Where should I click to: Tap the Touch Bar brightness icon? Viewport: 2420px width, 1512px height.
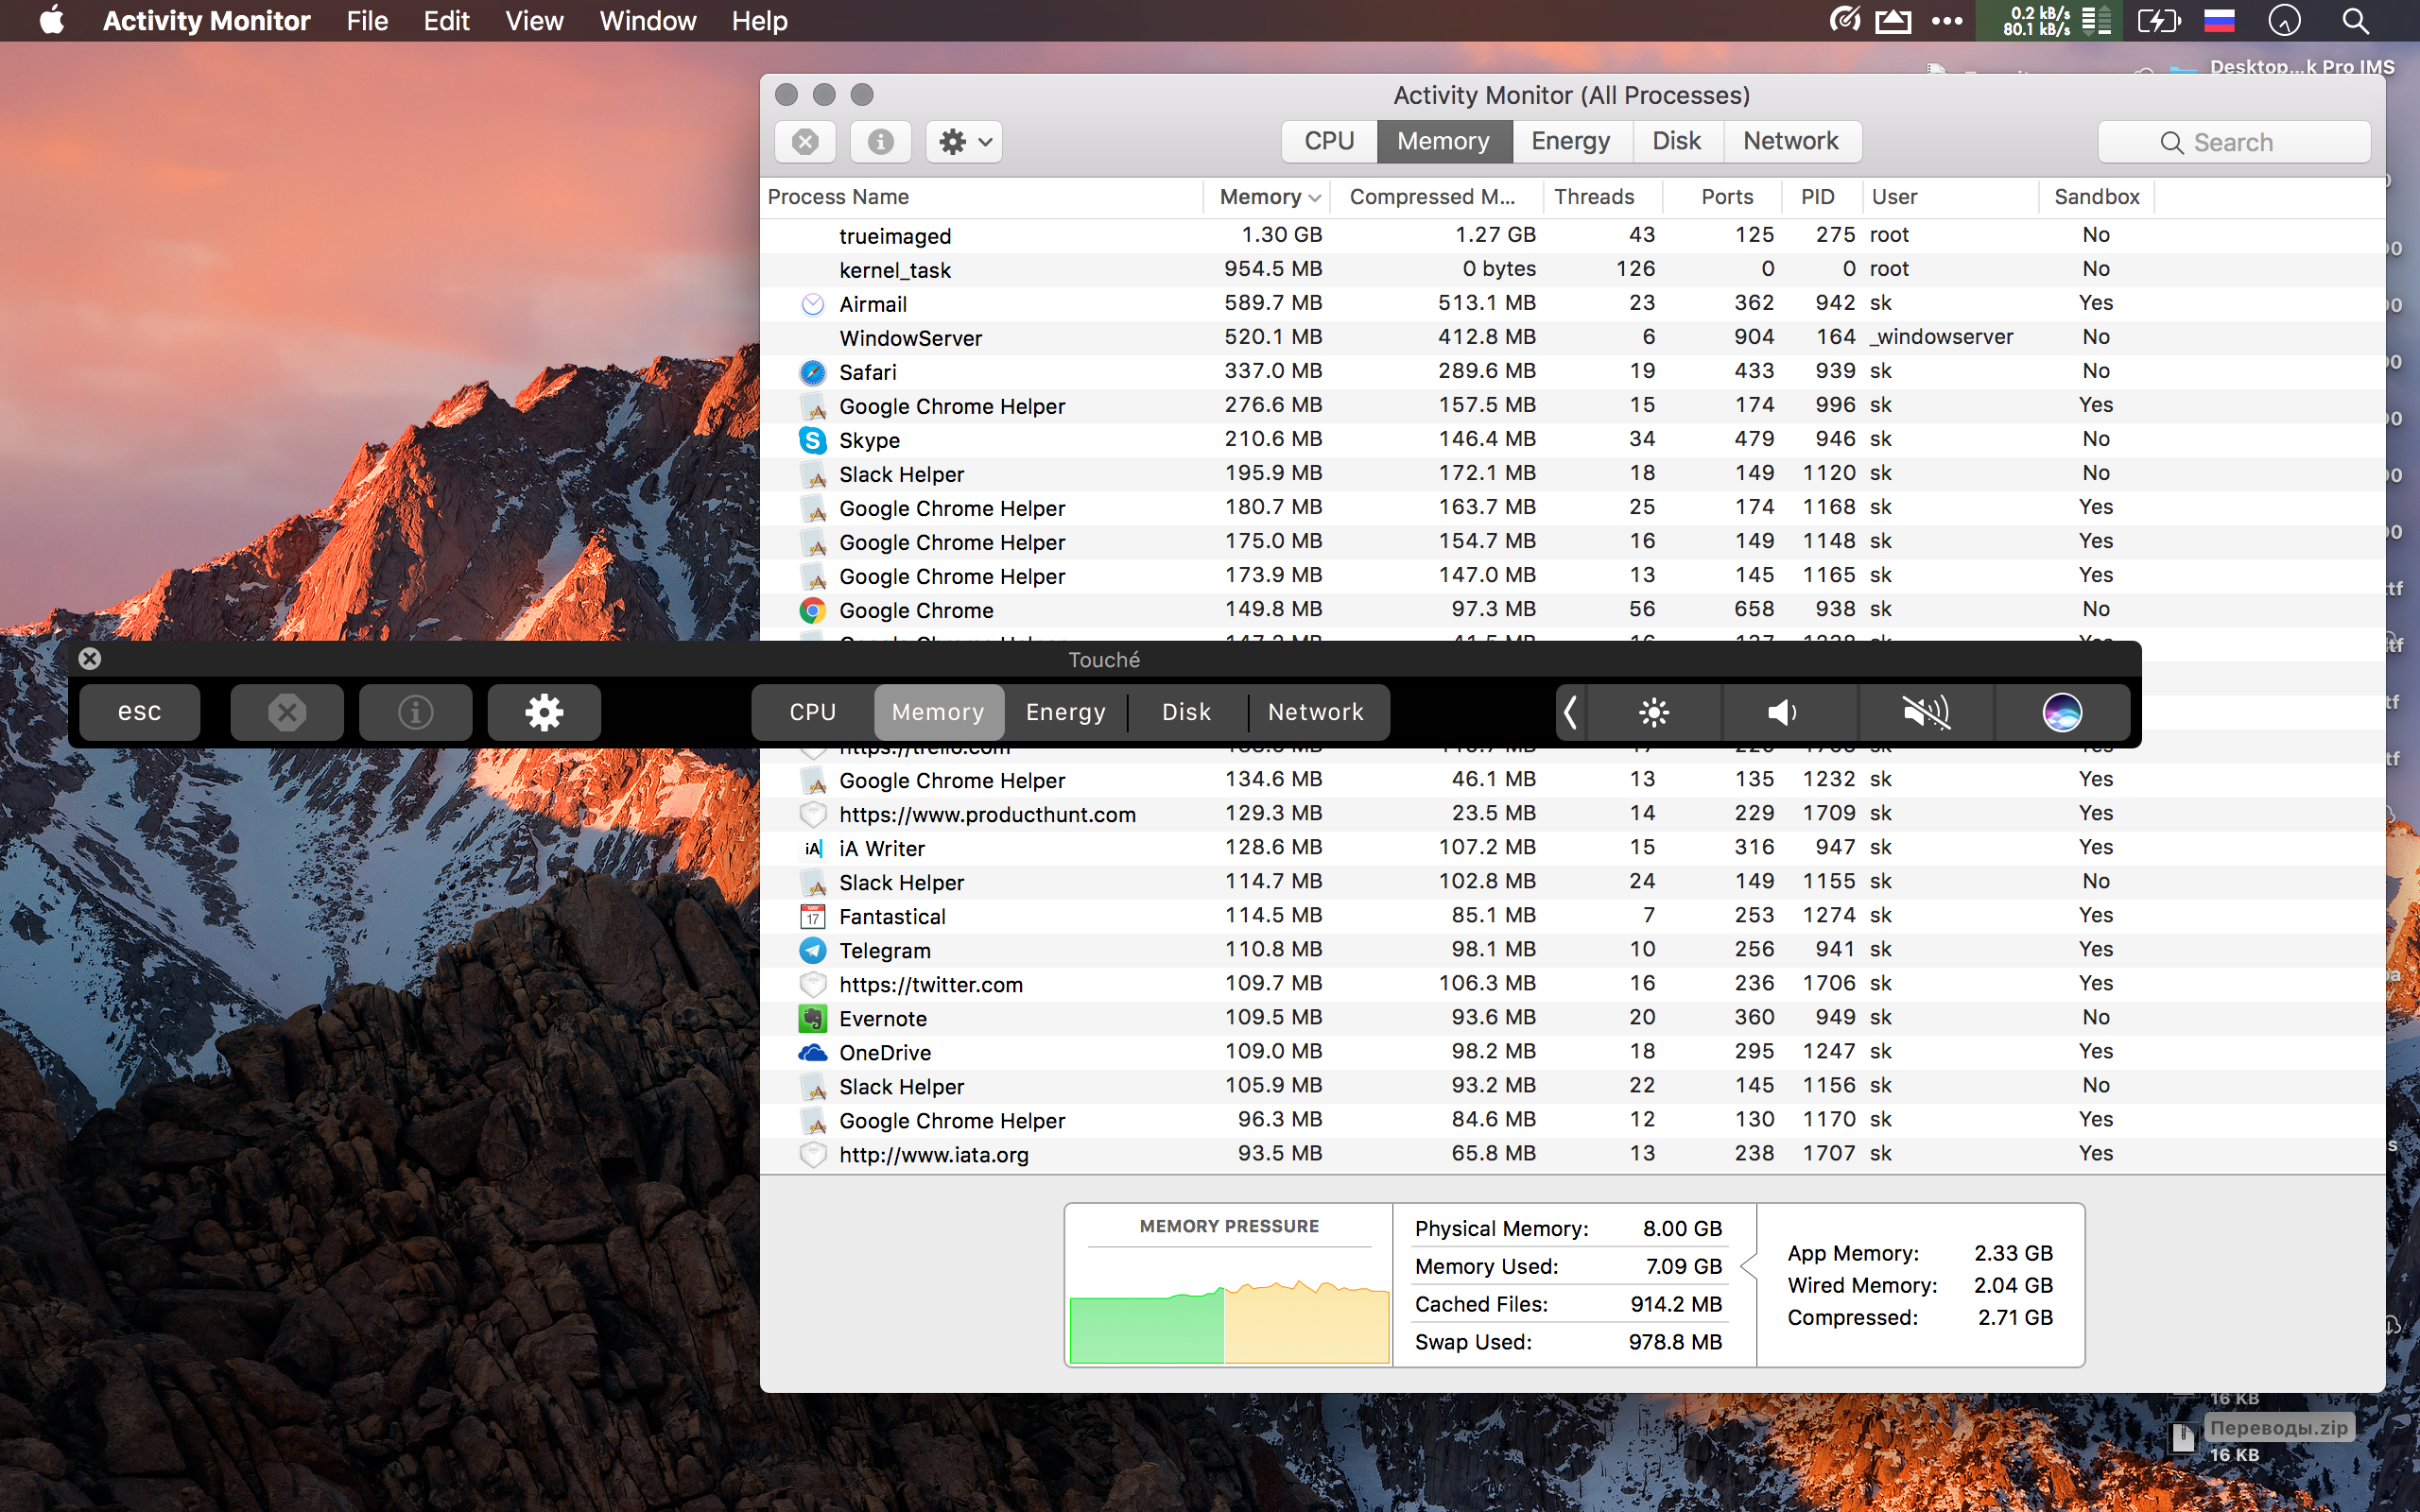[x=1653, y=712]
